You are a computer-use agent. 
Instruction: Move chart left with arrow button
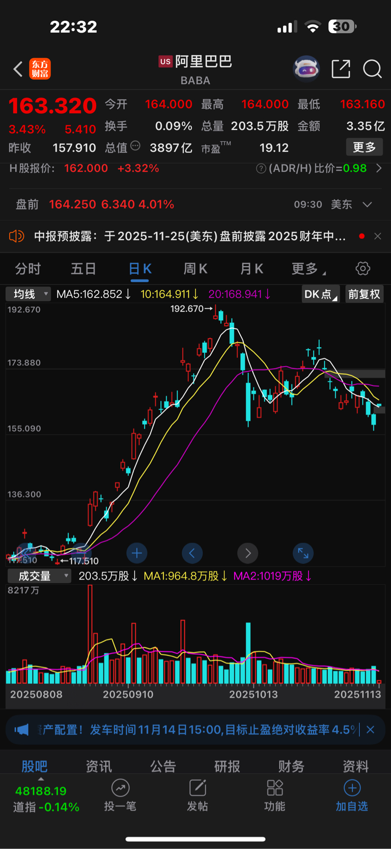pos(192,553)
